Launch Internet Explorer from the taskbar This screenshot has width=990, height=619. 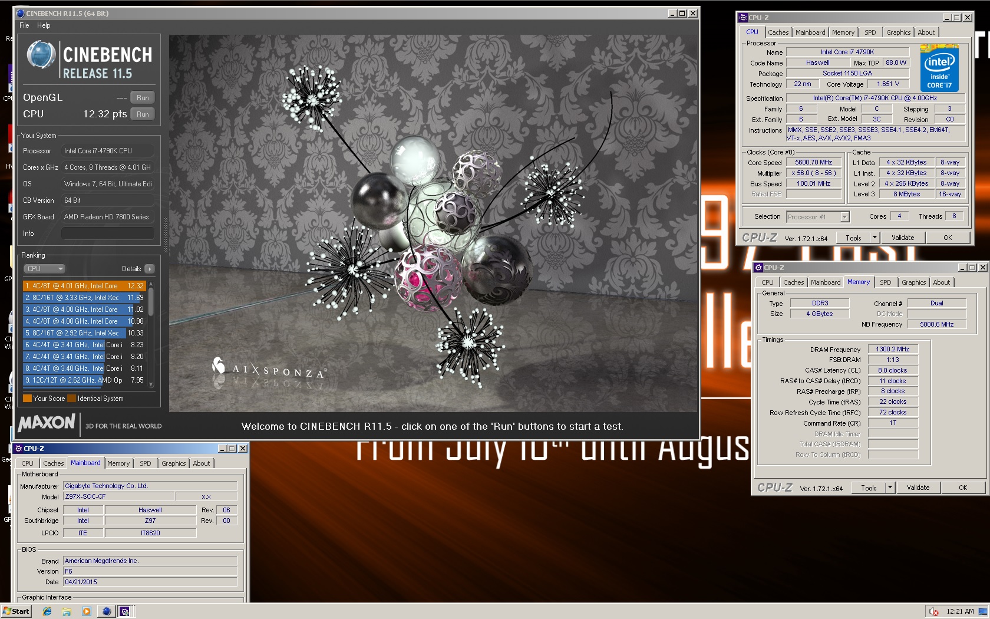pos(47,611)
